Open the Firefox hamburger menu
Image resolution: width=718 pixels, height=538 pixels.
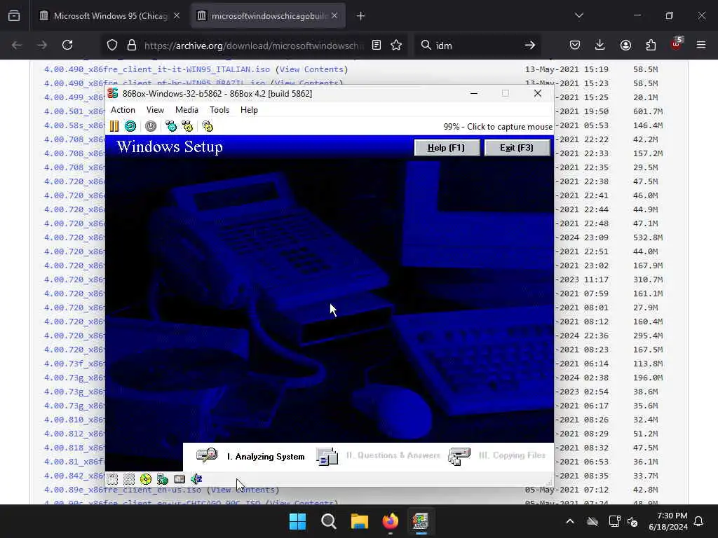click(x=701, y=45)
